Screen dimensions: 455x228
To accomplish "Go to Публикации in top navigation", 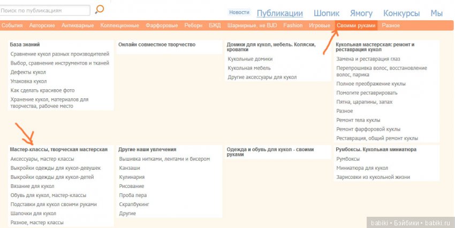I will [279, 13].
